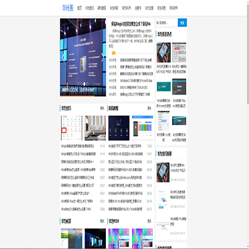
Task: Open the colorful bars phone screenshot thumbnail
Action: click(142, 128)
